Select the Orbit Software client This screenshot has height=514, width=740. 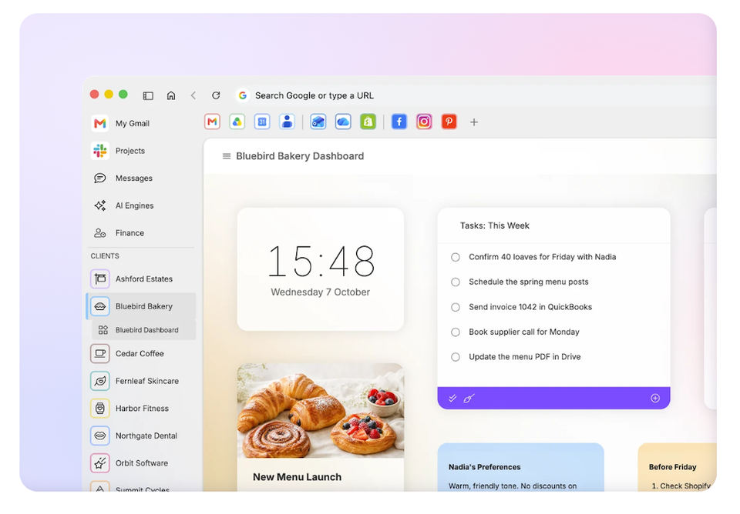coord(142,462)
